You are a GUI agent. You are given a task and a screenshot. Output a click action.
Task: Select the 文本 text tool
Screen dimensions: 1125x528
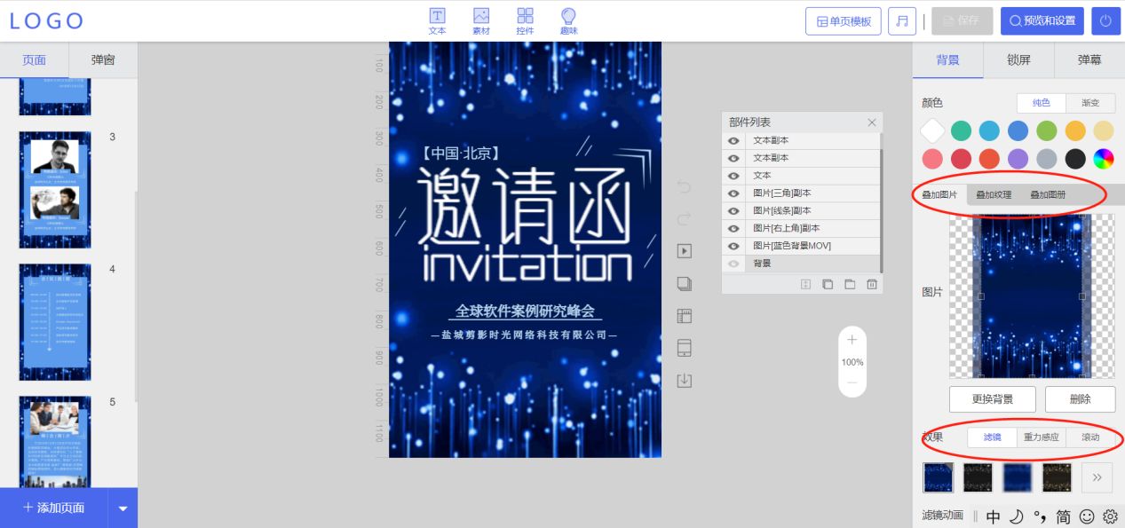pos(437,20)
